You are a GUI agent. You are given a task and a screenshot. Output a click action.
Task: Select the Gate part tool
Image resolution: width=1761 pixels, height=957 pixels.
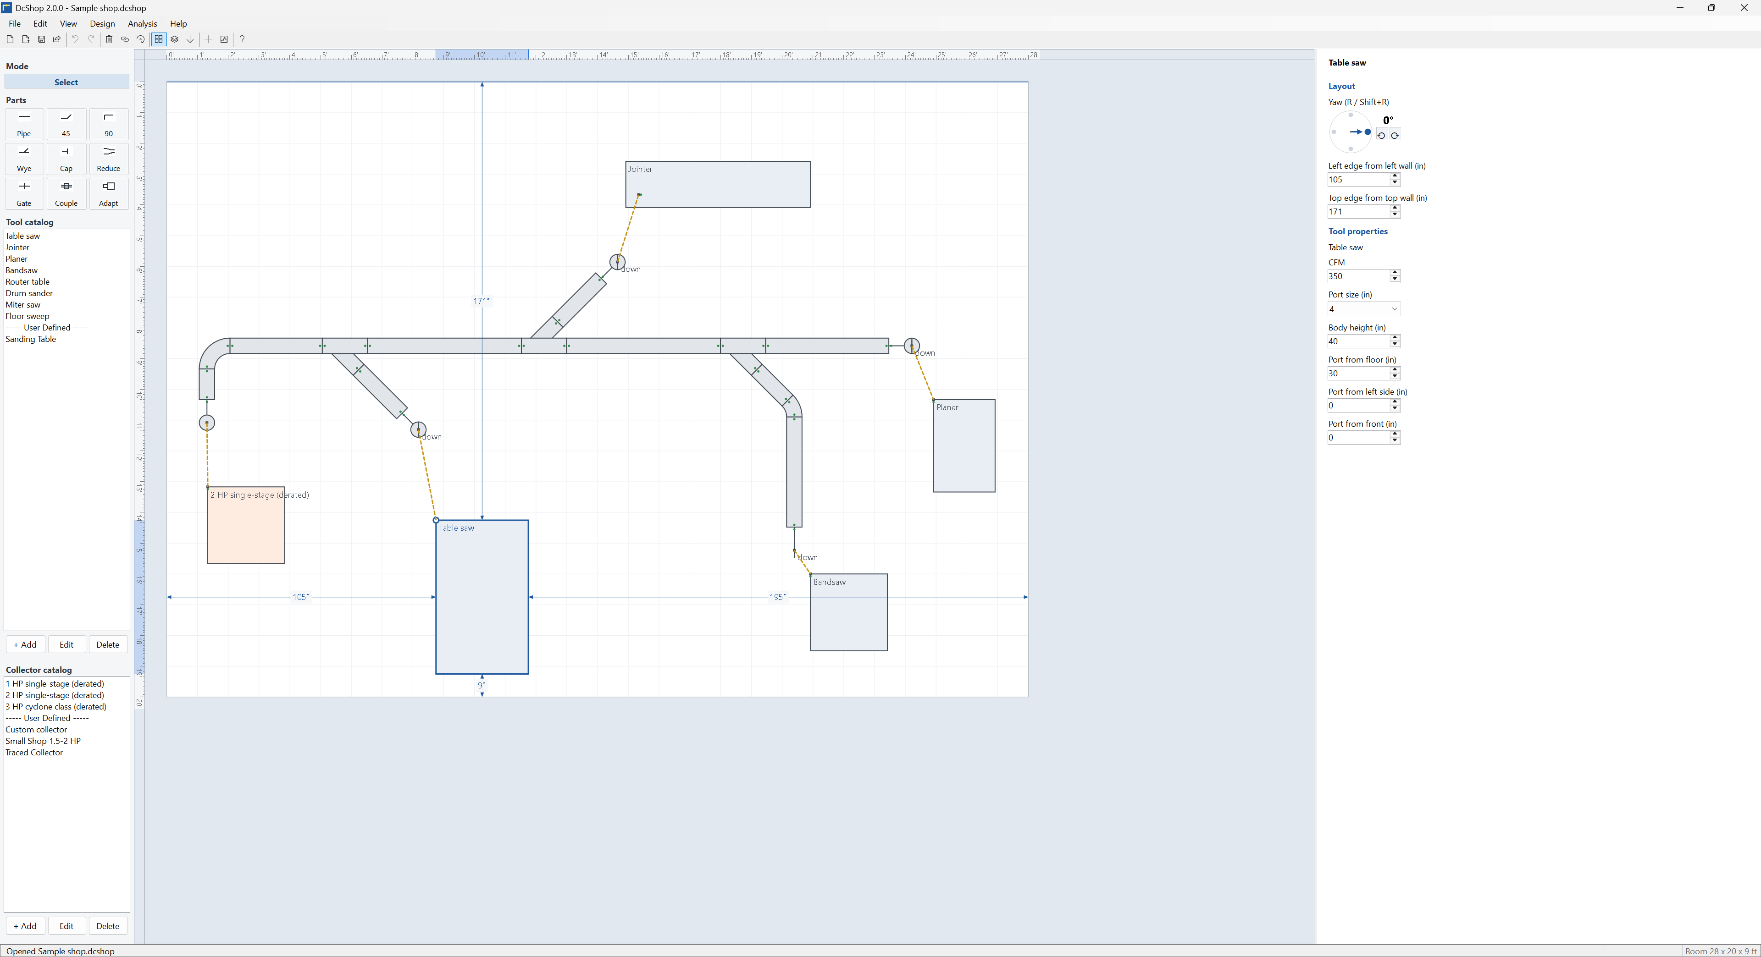(x=24, y=194)
